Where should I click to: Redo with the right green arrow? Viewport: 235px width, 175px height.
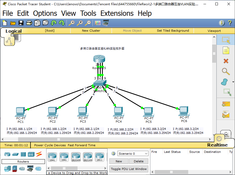pos(62,23)
